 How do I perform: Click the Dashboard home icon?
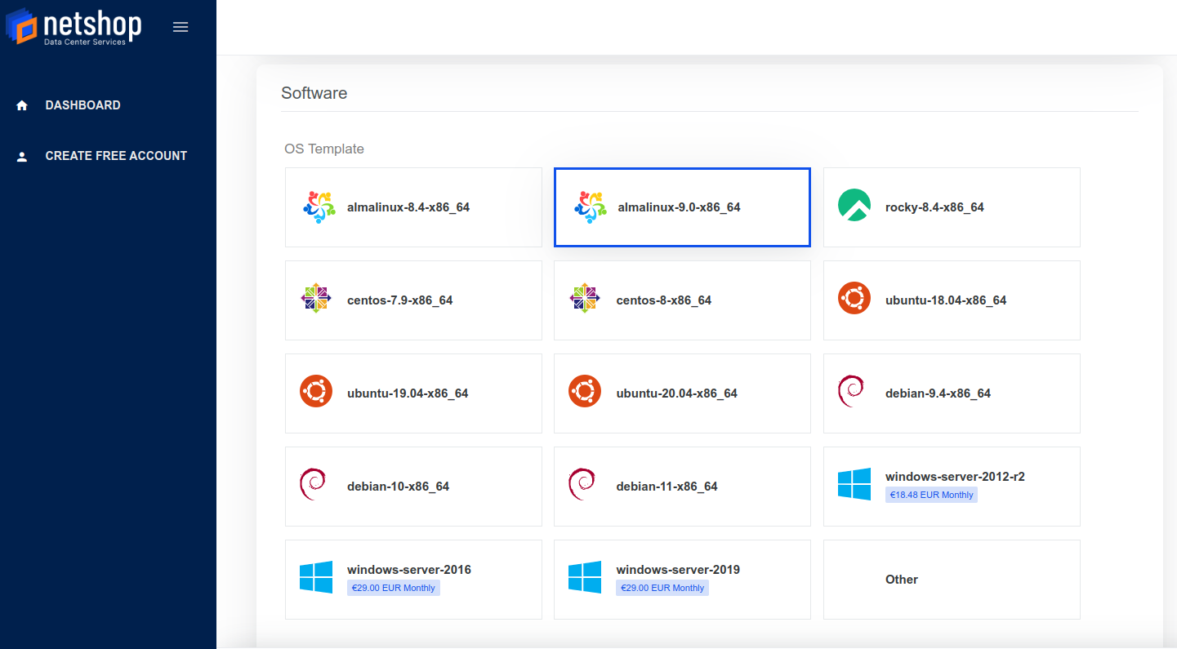point(22,105)
